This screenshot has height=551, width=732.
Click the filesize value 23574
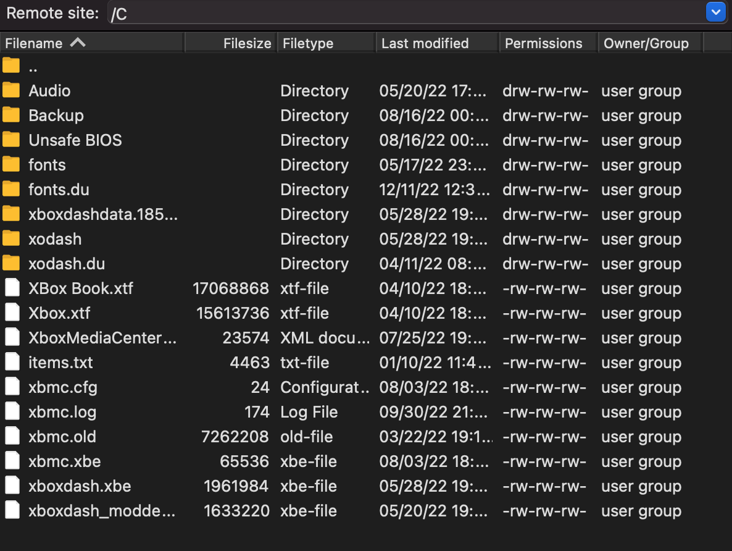click(x=246, y=338)
